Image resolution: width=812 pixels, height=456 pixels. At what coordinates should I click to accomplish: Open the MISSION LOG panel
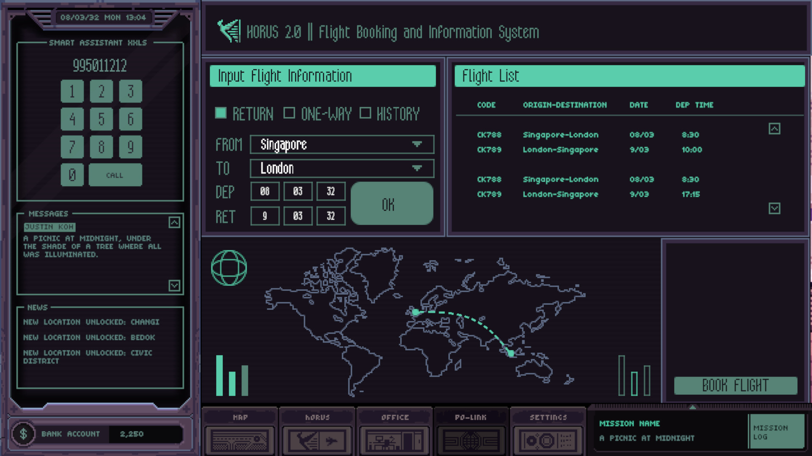777,431
